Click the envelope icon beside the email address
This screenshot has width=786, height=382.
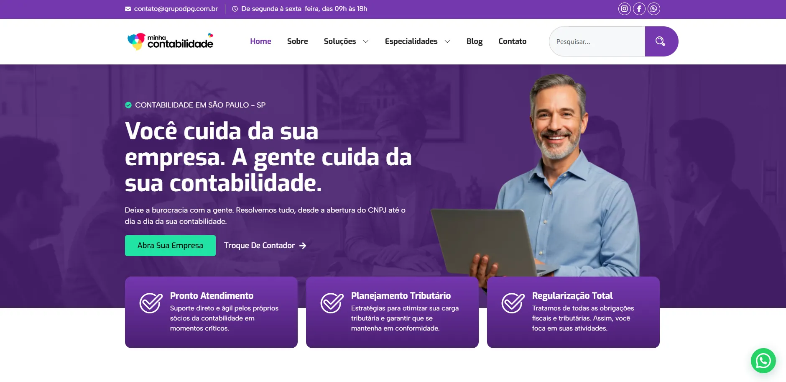tap(128, 9)
